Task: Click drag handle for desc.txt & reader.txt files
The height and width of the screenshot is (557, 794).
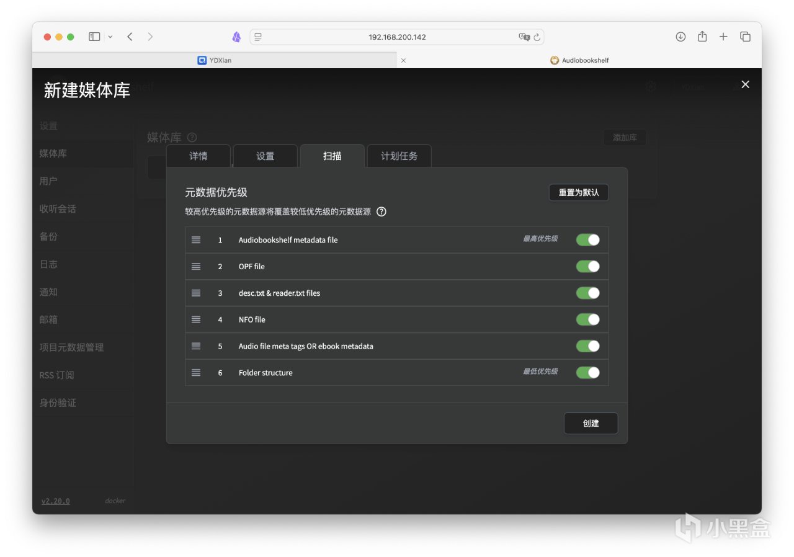Action: [x=196, y=293]
